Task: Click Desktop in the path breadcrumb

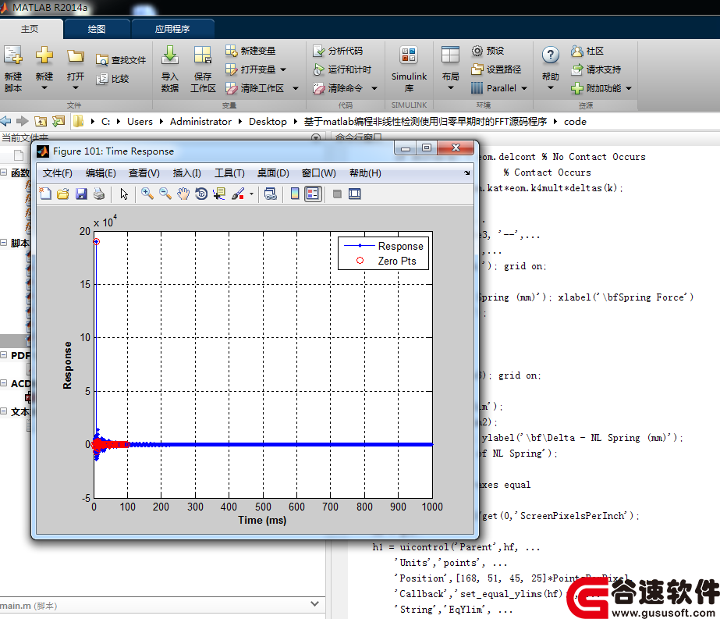Action: (x=268, y=122)
